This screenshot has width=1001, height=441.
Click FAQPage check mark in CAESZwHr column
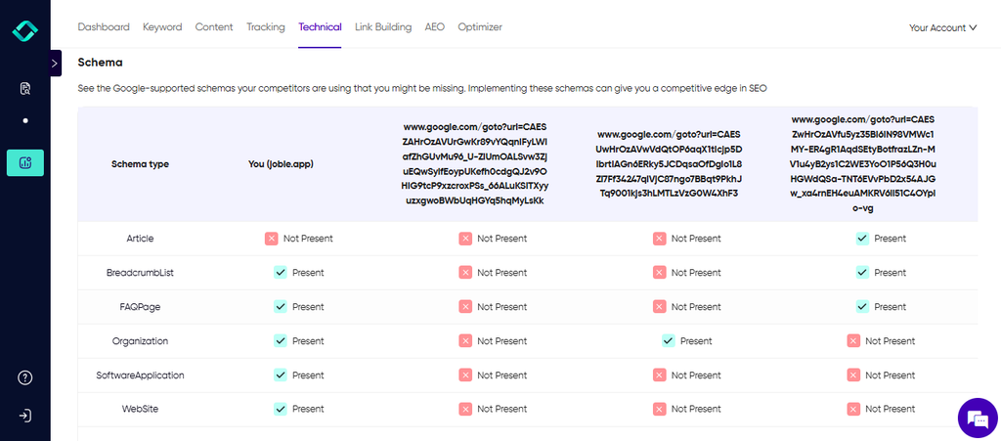862,307
